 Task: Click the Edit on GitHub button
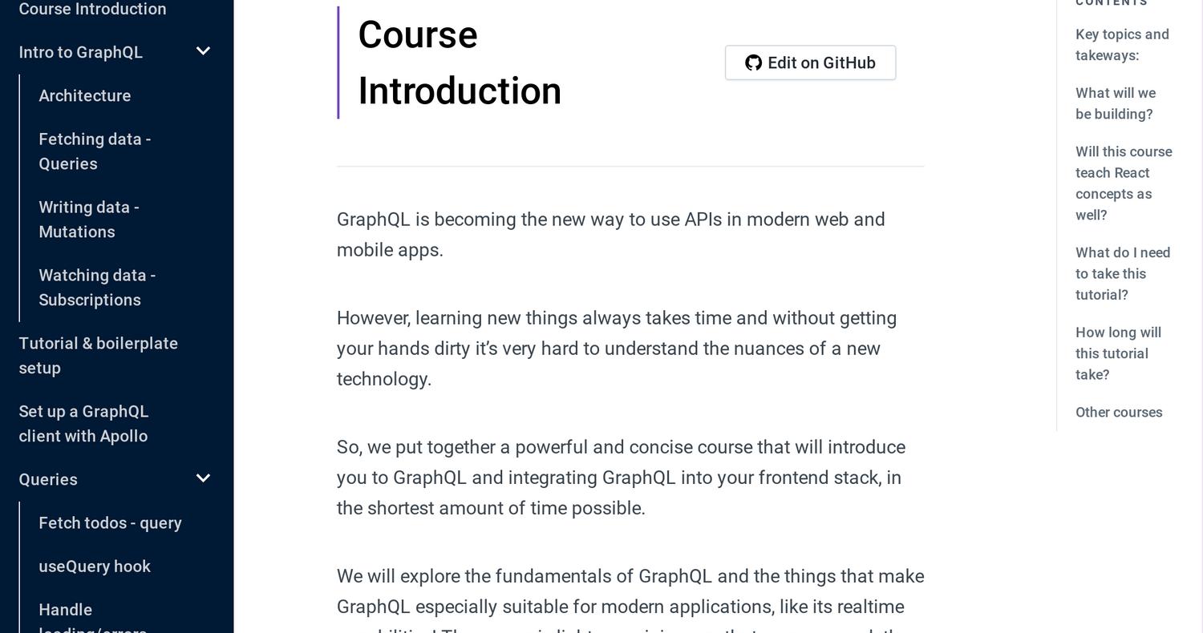[810, 62]
